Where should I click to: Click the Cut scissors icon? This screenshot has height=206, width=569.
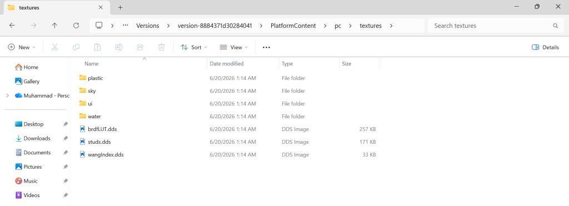click(55, 47)
